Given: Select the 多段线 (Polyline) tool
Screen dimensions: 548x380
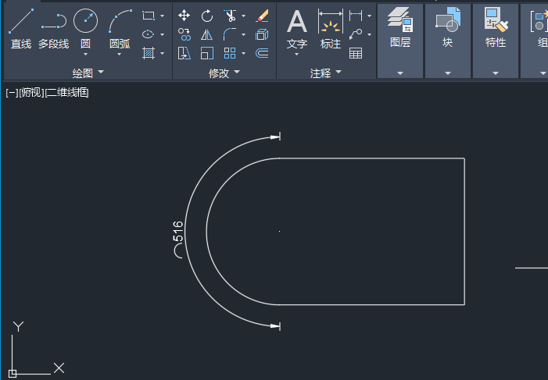Looking at the screenshot, I should pyautogui.click(x=53, y=27).
